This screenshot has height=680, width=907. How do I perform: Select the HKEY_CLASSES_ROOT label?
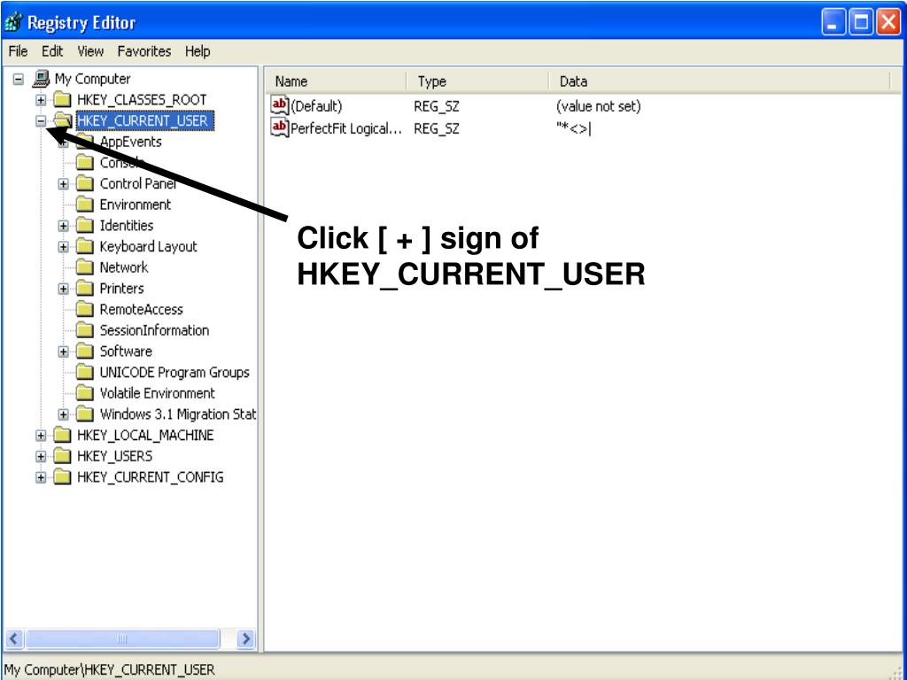coord(142,100)
